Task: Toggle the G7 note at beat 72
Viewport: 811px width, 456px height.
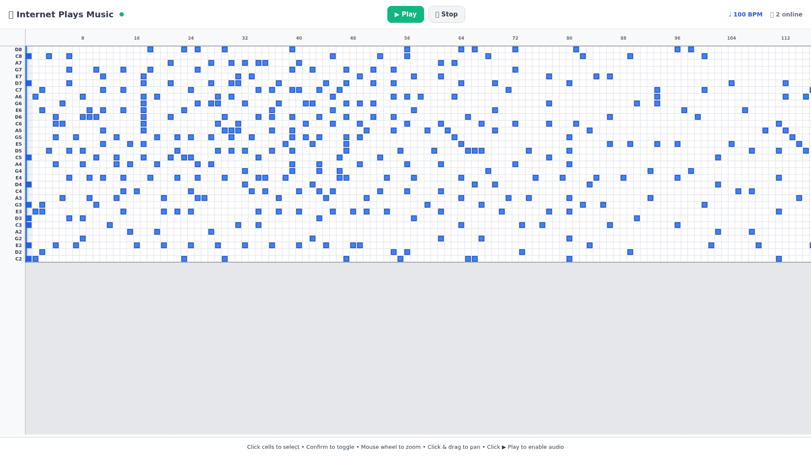Action: click(515, 70)
